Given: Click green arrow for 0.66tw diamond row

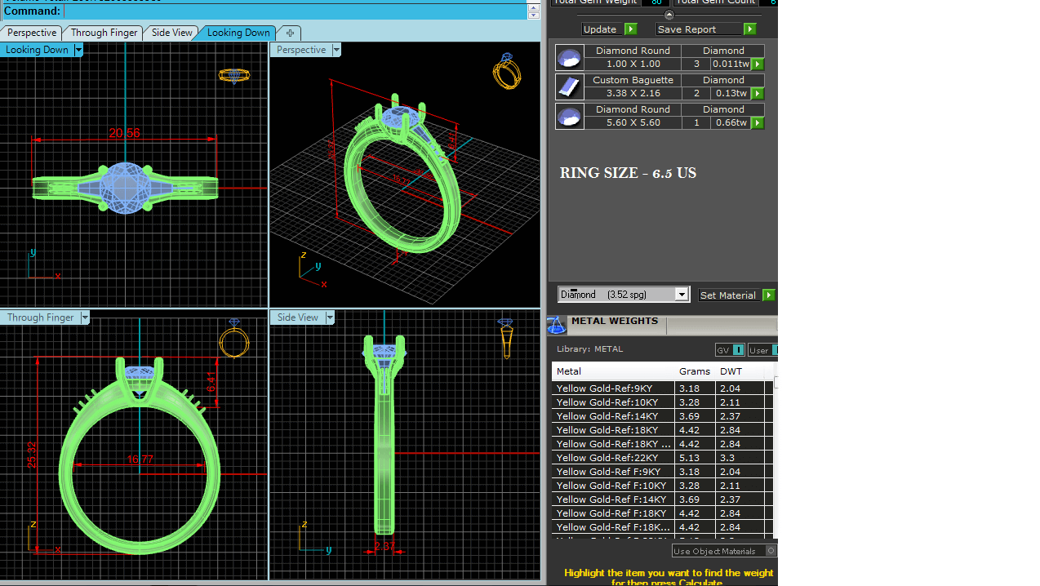Looking at the screenshot, I should 758,123.
